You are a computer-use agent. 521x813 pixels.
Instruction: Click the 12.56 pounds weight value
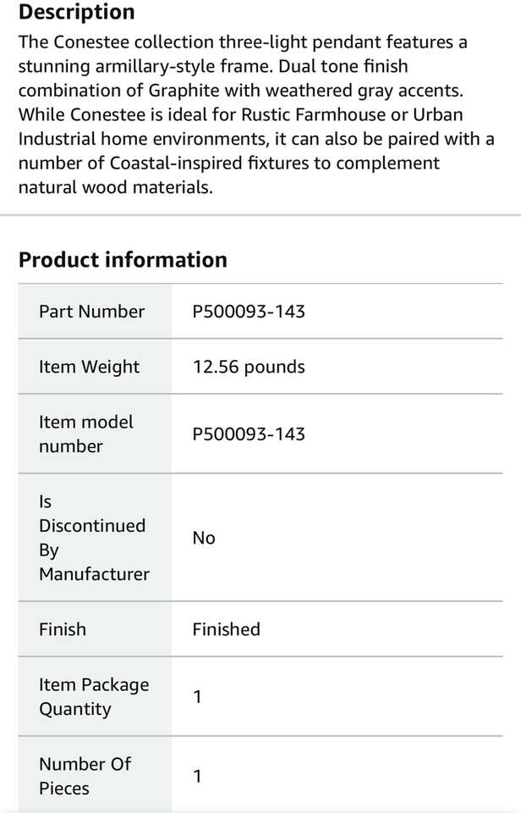pyautogui.click(x=249, y=367)
